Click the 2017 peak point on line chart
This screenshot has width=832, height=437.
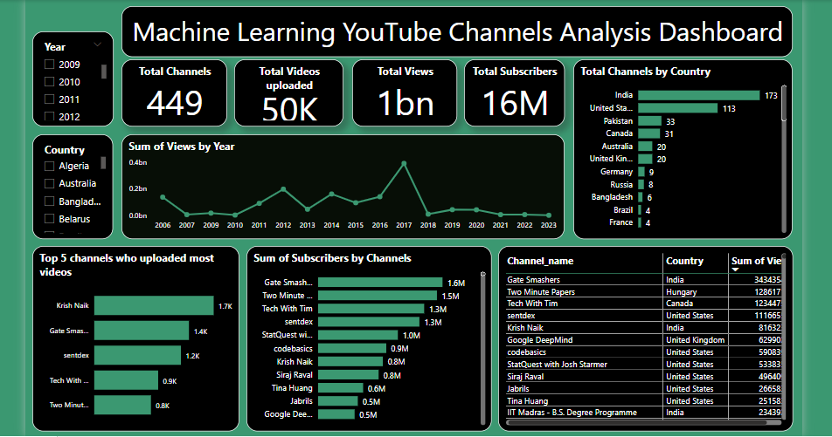(x=404, y=163)
